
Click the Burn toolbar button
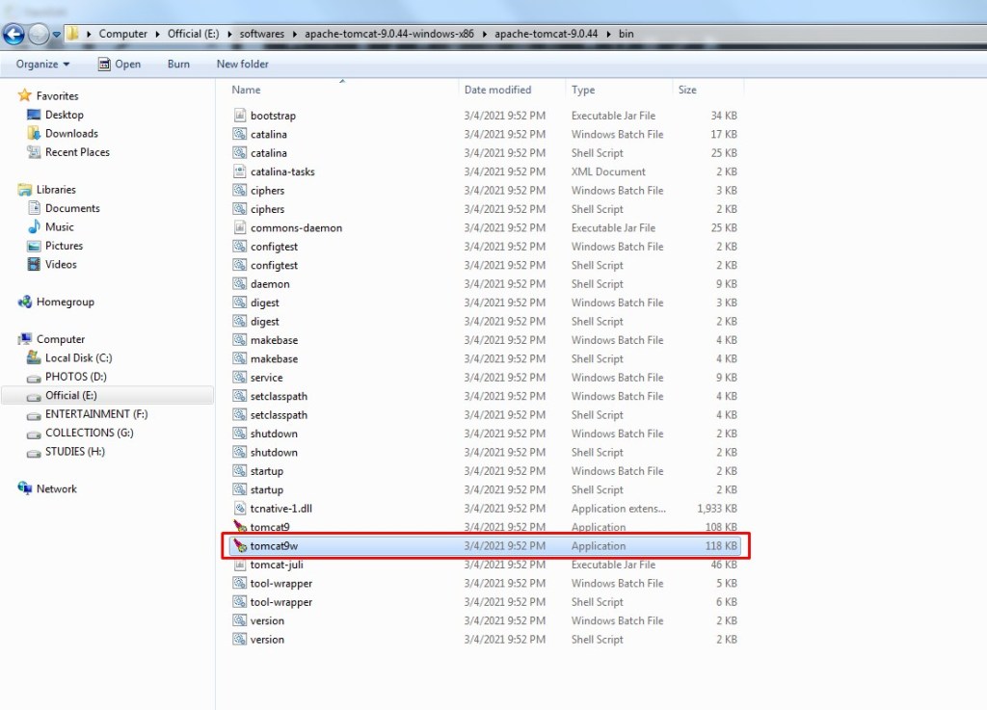tap(178, 65)
